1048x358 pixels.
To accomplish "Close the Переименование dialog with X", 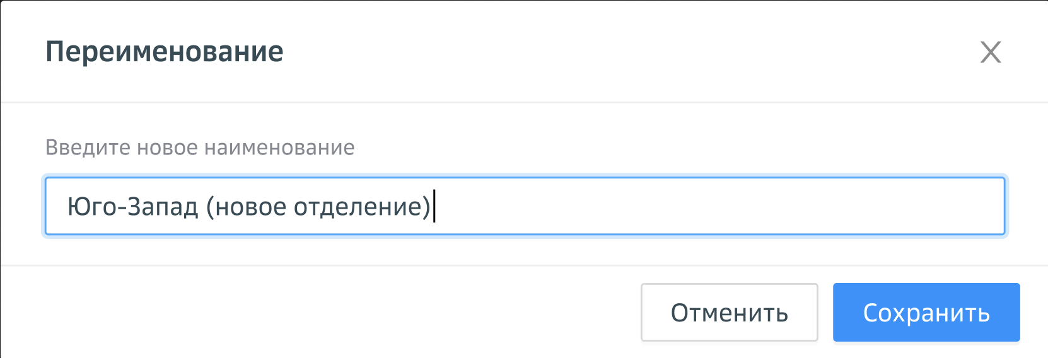I will click(991, 52).
